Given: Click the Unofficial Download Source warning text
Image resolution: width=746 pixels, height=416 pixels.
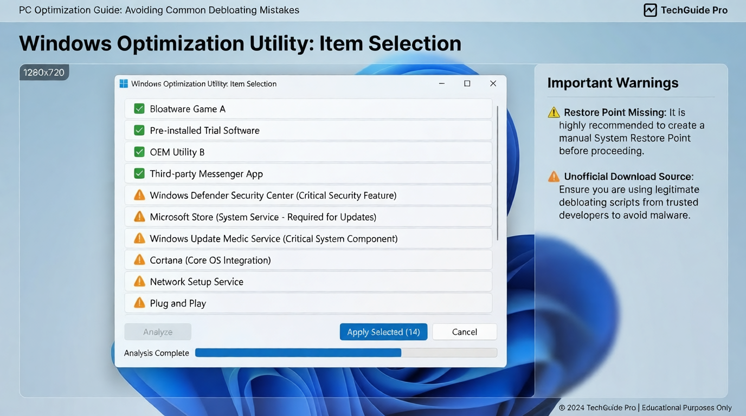Looking at the screenshot, I should [629, 196].
